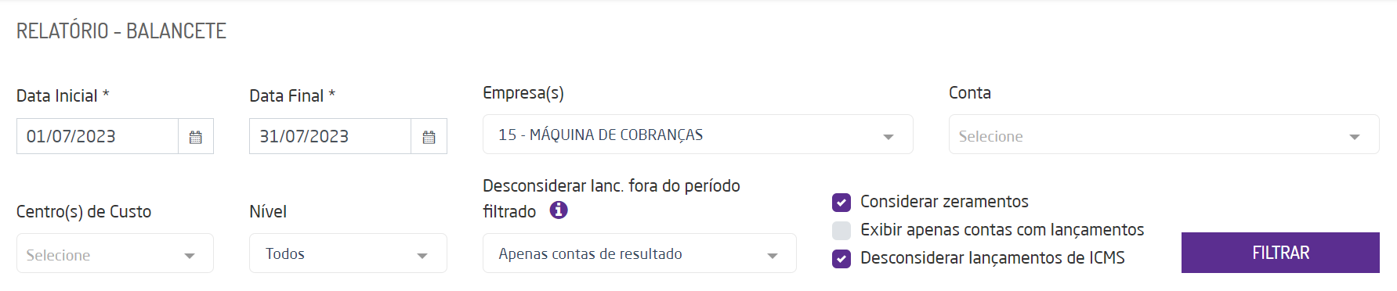Image resolution: width=1397 pixels, height=291 pixels.
Task: Click the Data Inicial date field
Action: [97, 136]
